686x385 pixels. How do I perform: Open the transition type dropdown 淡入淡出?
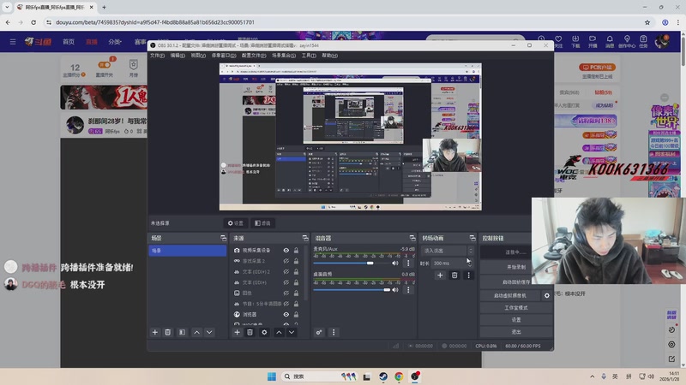[447, 251]
